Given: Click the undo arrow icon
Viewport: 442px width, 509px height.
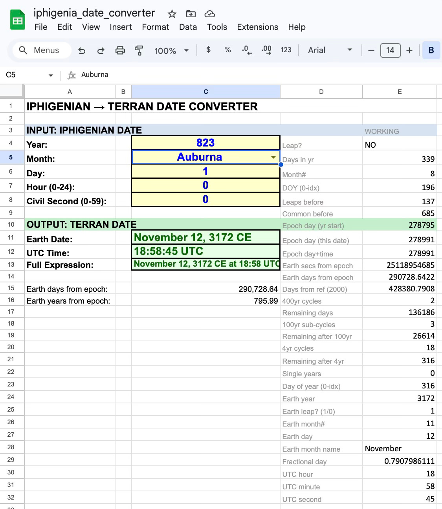Looking at the screenshot, I should 82,50.
